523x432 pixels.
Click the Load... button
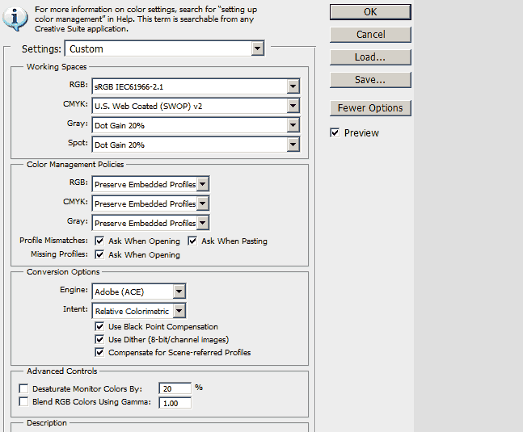click(370, 57)
